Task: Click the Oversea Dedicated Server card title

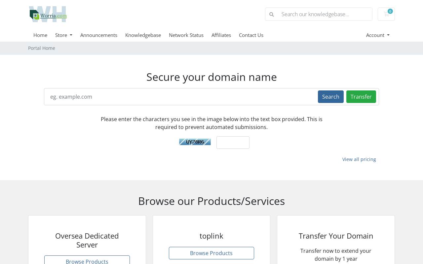Action: pos(87,240)
